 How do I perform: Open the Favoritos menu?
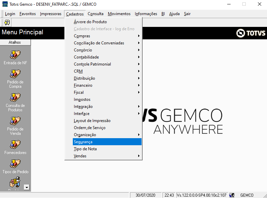(x=28, y=14)
